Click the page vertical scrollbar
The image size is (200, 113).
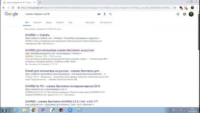pos(199,32)
